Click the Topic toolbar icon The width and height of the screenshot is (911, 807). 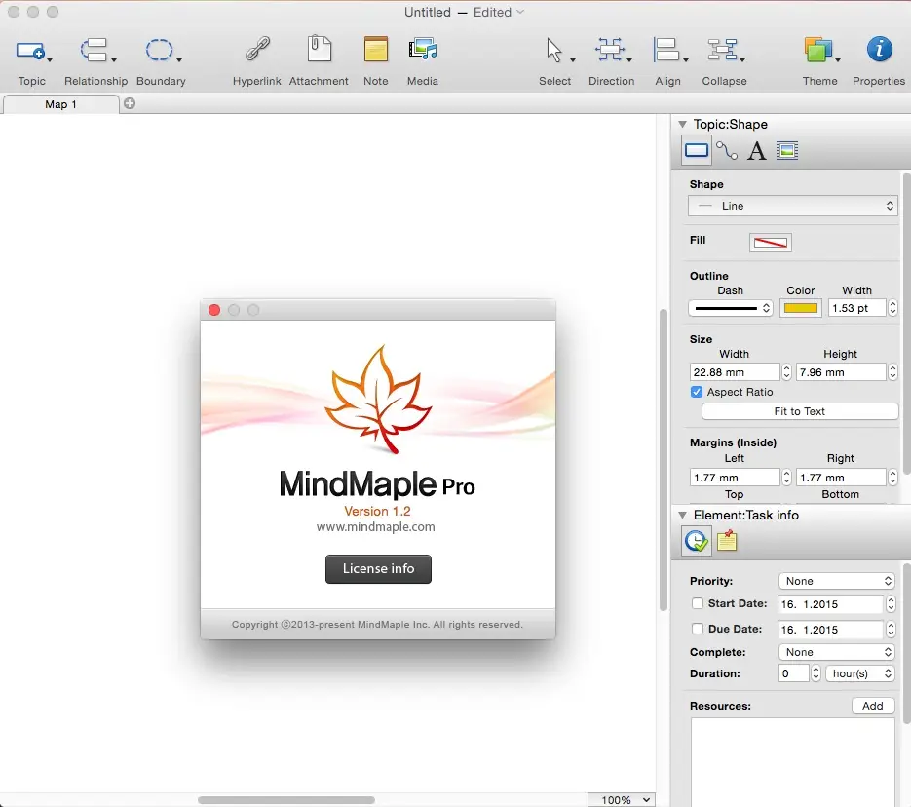30,51
